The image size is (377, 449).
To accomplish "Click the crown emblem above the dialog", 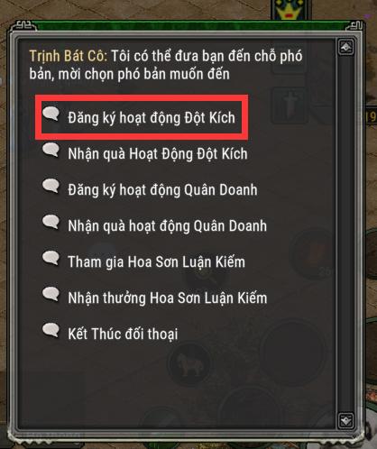I will [290, 10].
